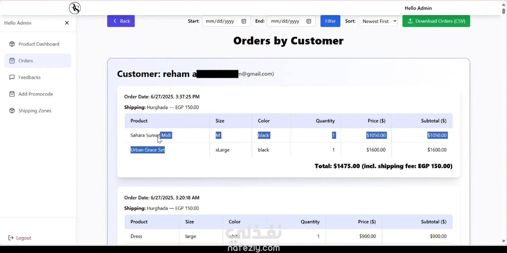
Task: Click the first order Shipping Hurghada line
Action: tap(162, 107)
